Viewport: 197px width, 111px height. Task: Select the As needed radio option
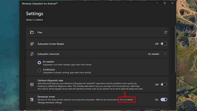[x=39, y=63]
